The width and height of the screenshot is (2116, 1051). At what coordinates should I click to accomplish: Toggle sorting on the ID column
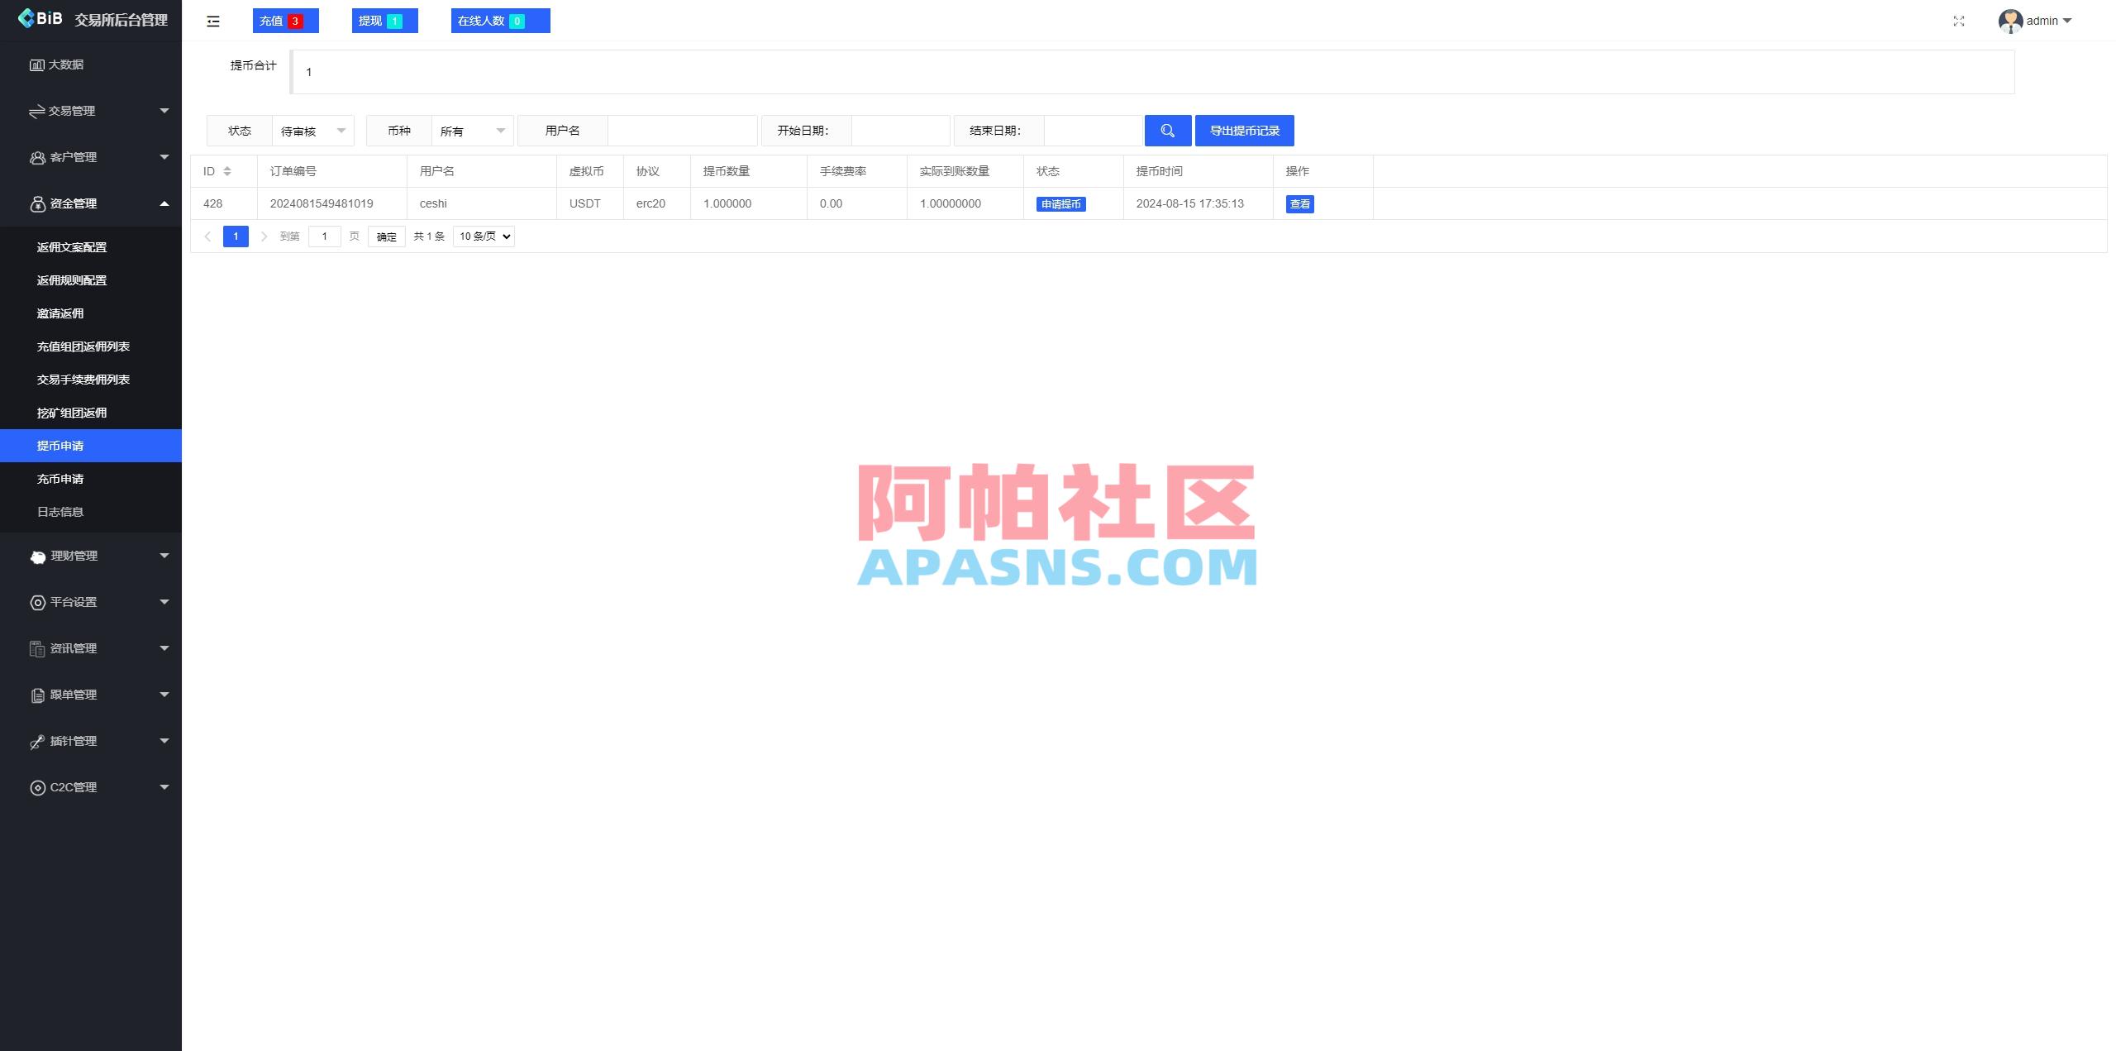(x=227, y=171)
